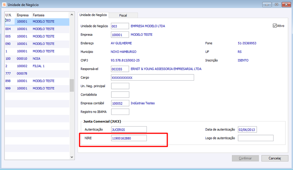Select list row with U.N. 005
This screenshot has height=170, width=293.
pyautogui.click(x=37, y=36)
